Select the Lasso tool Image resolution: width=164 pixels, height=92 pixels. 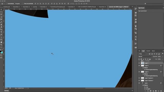1,14
